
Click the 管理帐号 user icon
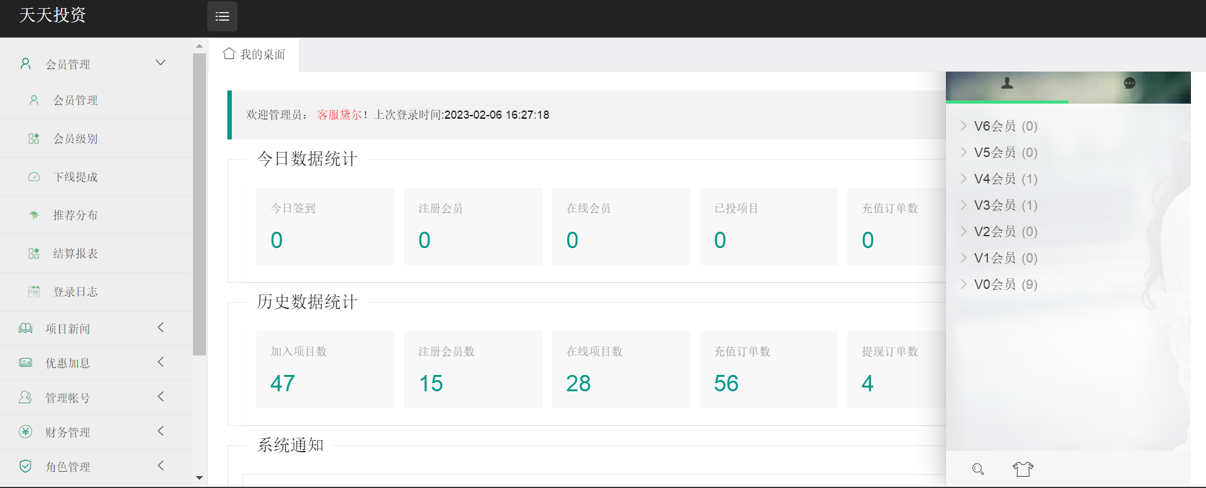pyautogui.click(x=26, y=398)
